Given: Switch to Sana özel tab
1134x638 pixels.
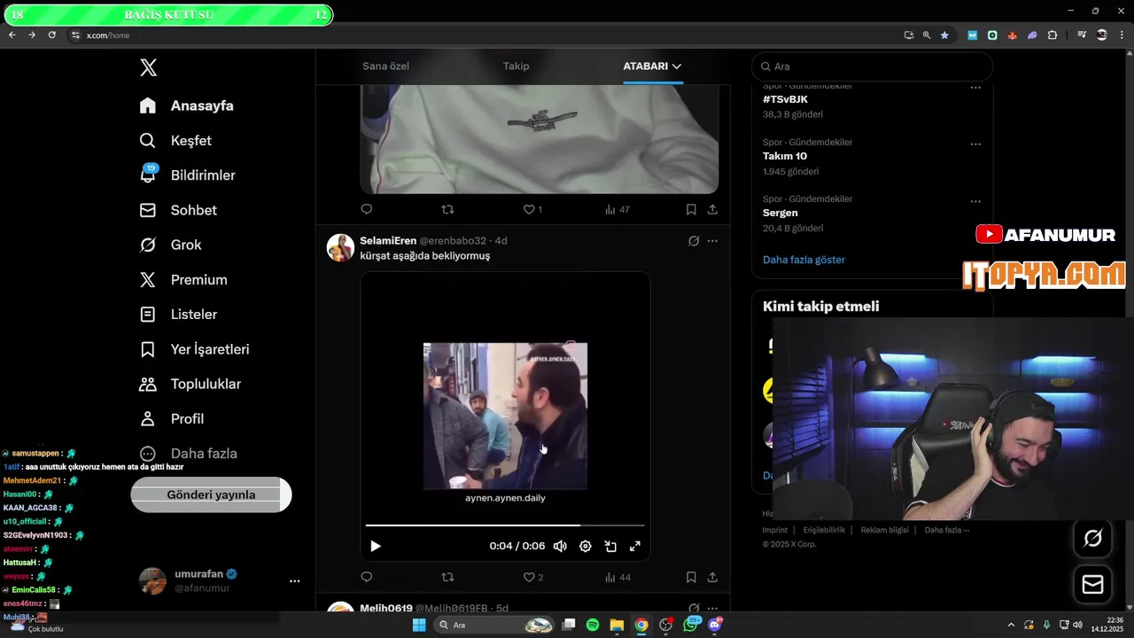Looking at the screenshot, I should 385,66.
